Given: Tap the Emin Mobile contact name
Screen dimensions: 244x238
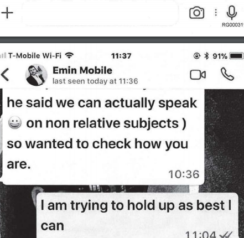Looking at the screenshot, I should pyautogui.click(x=82, y=70).
